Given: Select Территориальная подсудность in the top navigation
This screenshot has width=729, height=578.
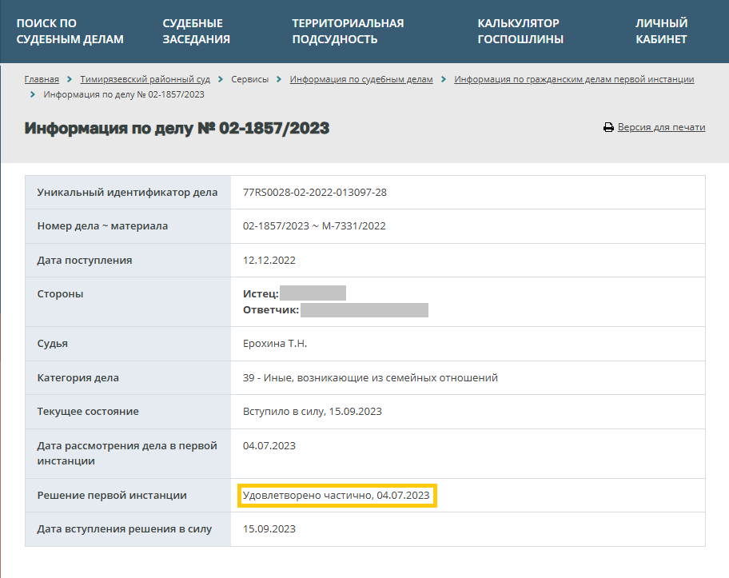Looking at the screenshot, I should (x=348, y=31).
